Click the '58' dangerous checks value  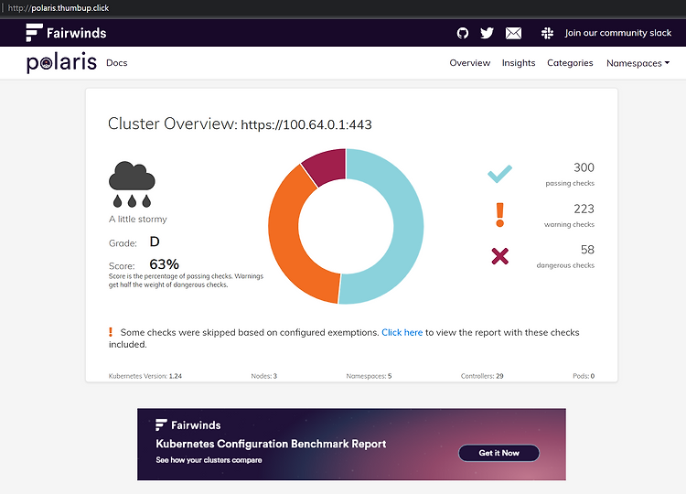[587, 250]
